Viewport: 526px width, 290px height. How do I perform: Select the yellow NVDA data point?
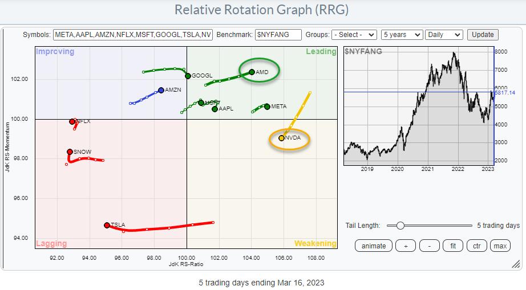(x=281, y=138)
